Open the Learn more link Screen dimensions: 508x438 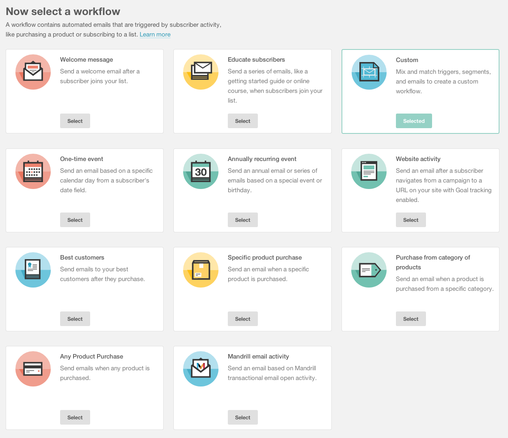tap(155, 34)
